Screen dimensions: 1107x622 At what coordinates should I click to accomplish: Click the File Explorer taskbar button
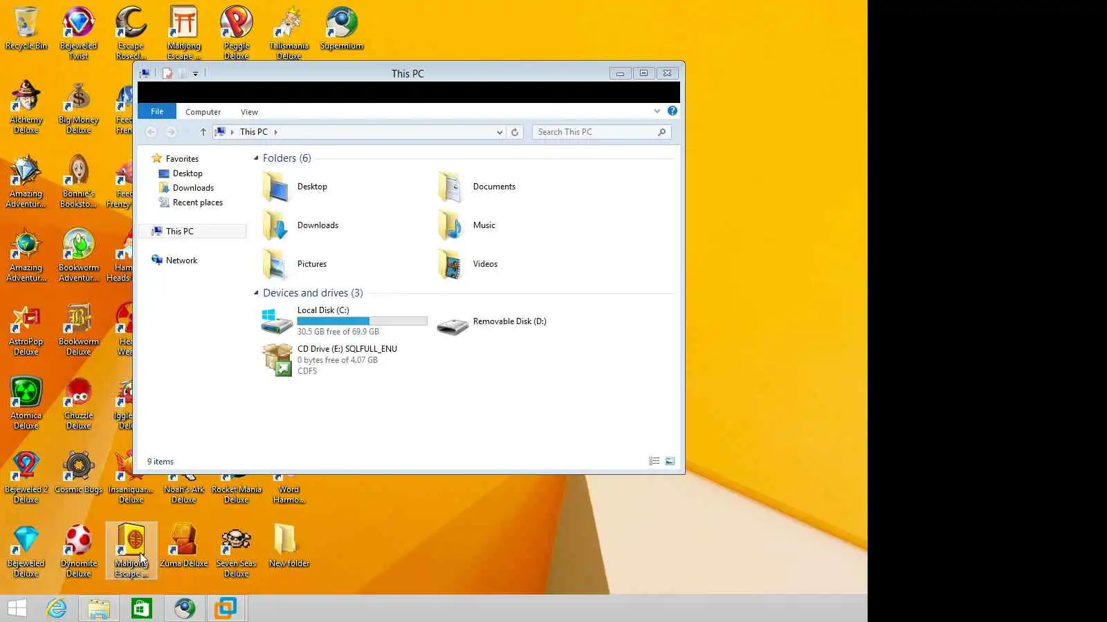coord(99,608)
